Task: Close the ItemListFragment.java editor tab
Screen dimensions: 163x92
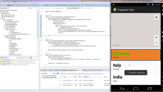Action: 80,8
